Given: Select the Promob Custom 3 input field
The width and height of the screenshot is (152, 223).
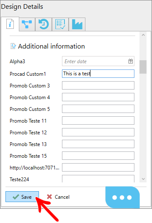Looking at the screenshot, I should 98,85.
